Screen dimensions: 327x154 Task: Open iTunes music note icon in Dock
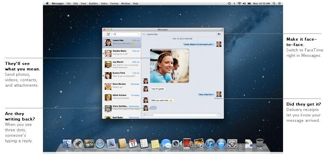pos(210,144)
